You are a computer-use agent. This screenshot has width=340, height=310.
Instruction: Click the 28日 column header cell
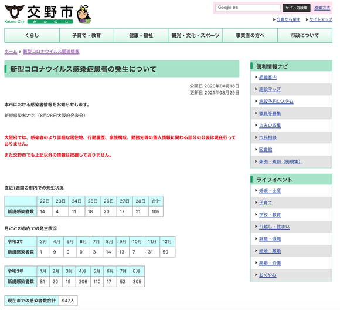(x=140, y=201)
